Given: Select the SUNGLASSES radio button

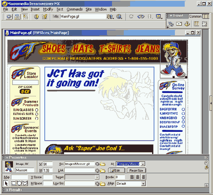Looking at the screenshot, I should pos(37,110).
